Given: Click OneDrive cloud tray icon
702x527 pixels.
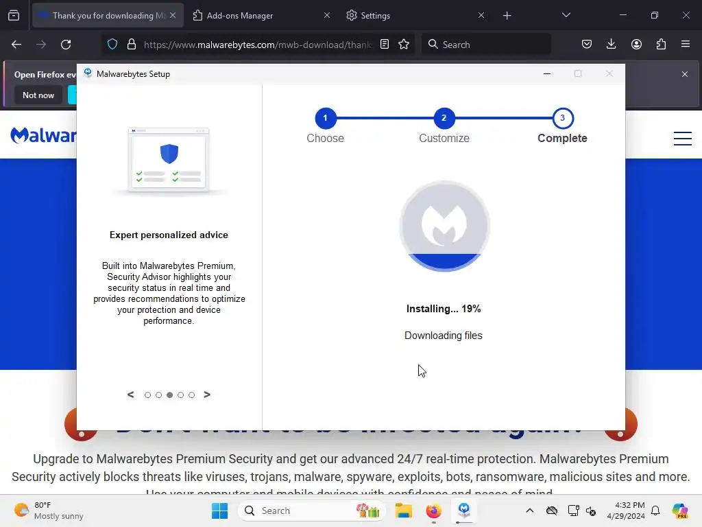Looking at the screenshot, I should 552,511.
